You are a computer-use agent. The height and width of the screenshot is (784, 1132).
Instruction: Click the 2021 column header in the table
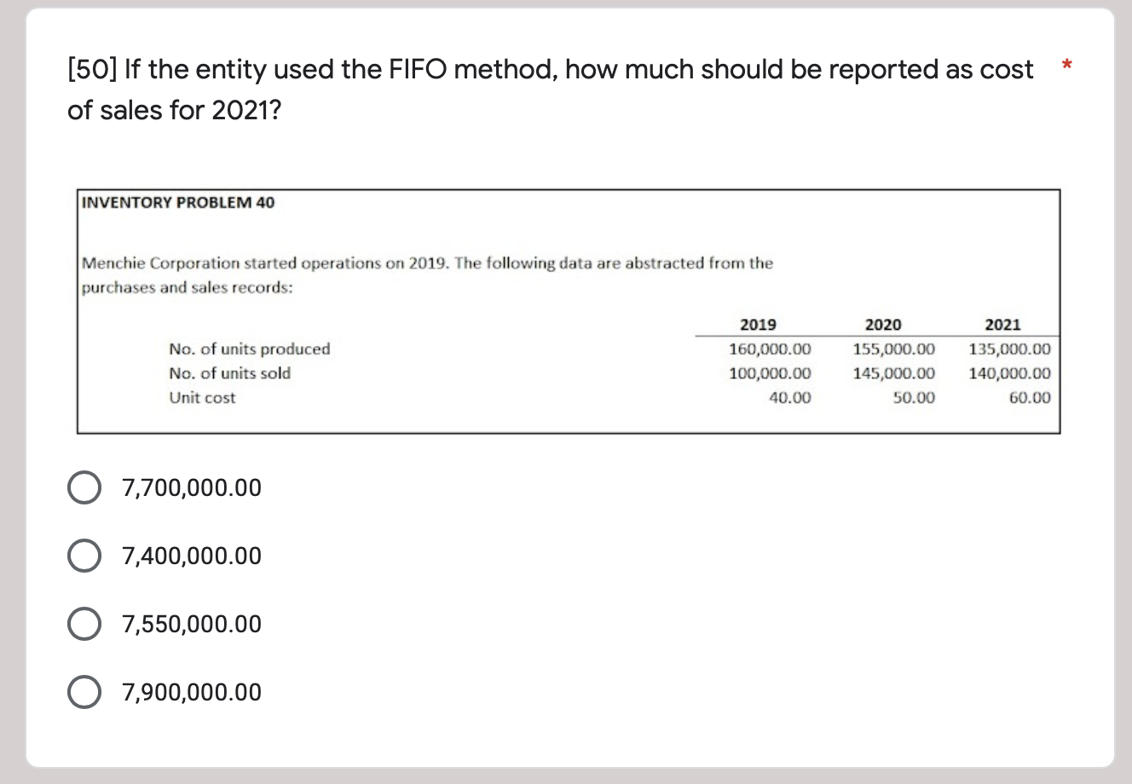[1003, 324]
